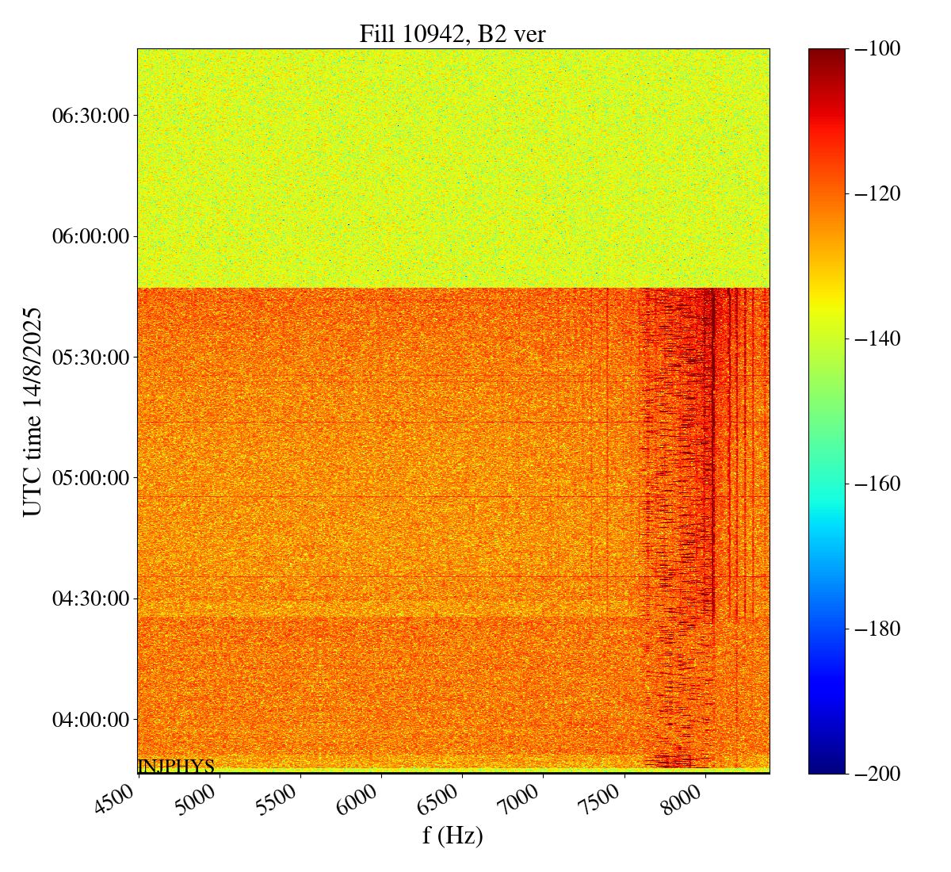Viewport: 951px width, 872px height.
Task: Pick the 05:30:00 time tick label
Action: point(90,358)
